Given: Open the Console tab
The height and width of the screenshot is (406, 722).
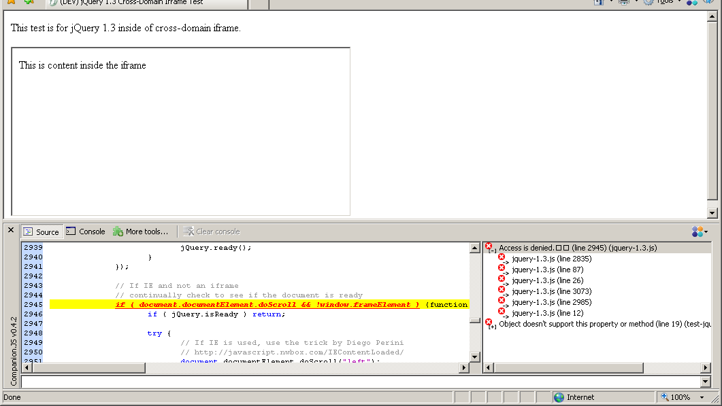Looking at the screenshot, I should tap(86, 232).
